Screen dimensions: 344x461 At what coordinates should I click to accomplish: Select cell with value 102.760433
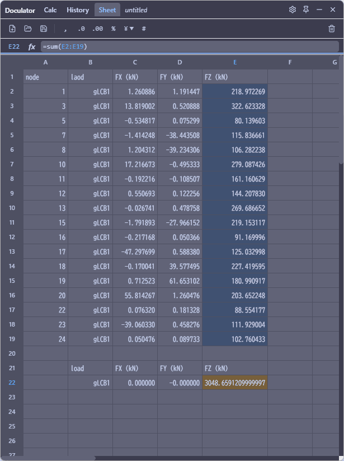coord(235,339)
